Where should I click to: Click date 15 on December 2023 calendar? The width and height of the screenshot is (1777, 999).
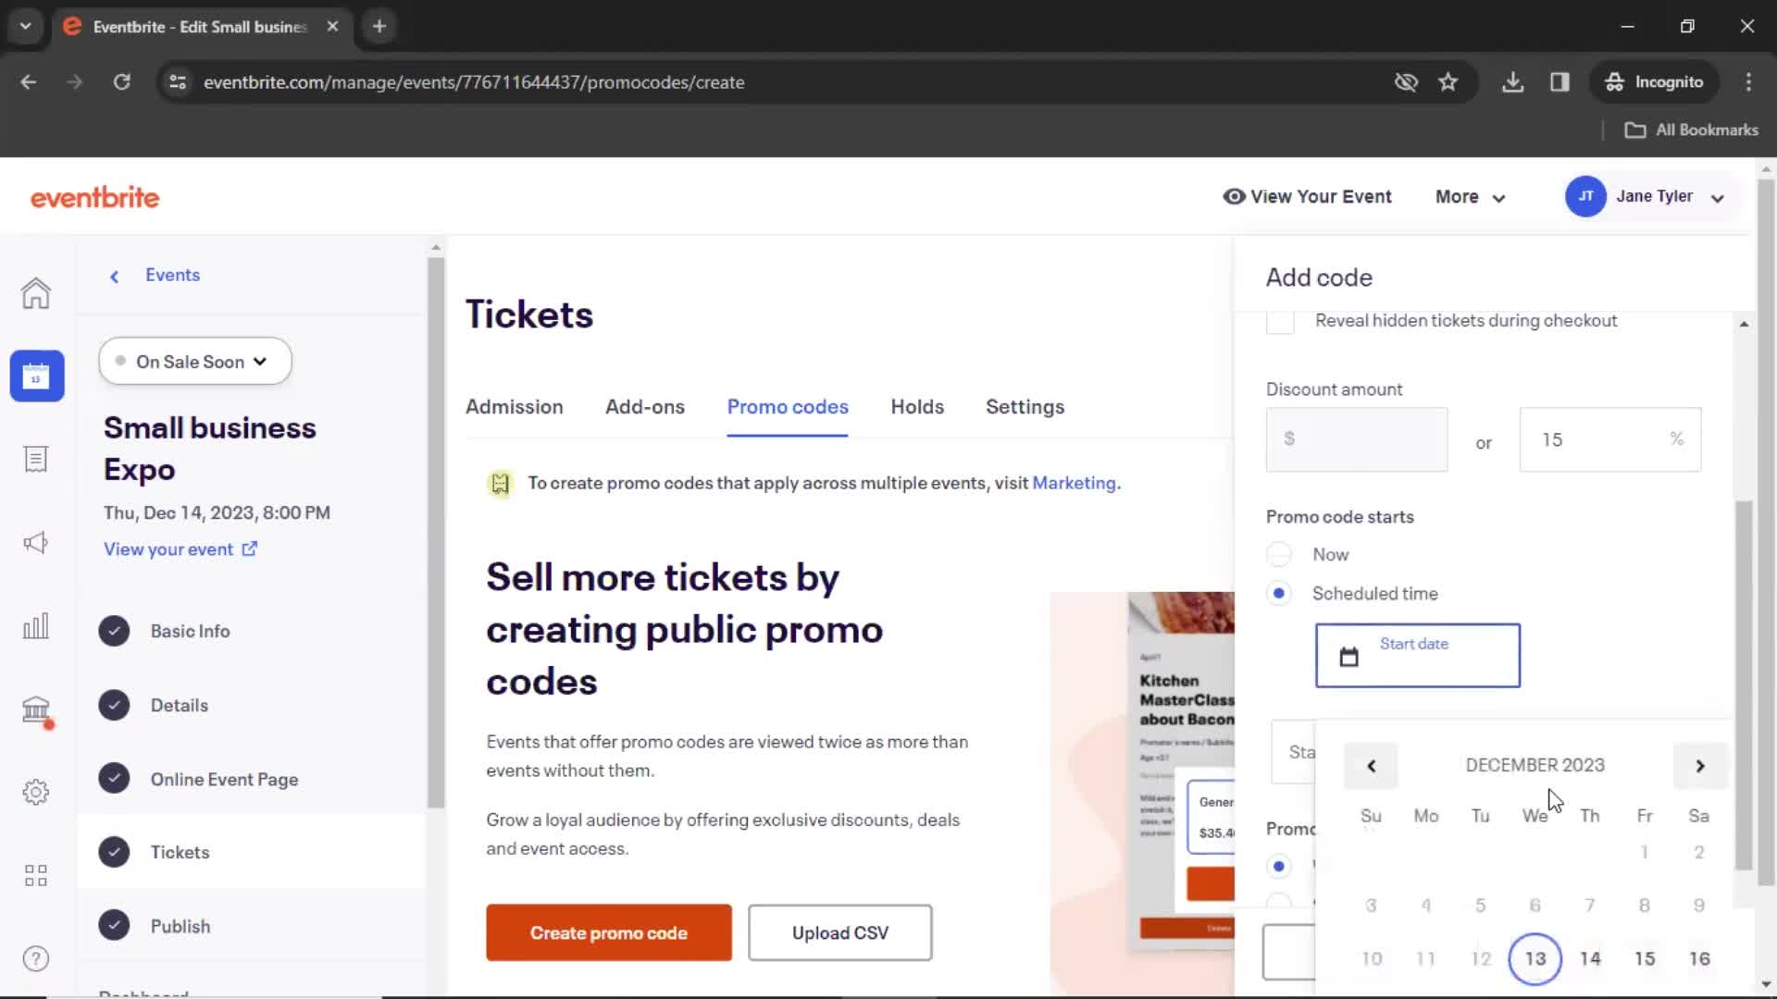pyautogui.click(x=1644, y=958)
